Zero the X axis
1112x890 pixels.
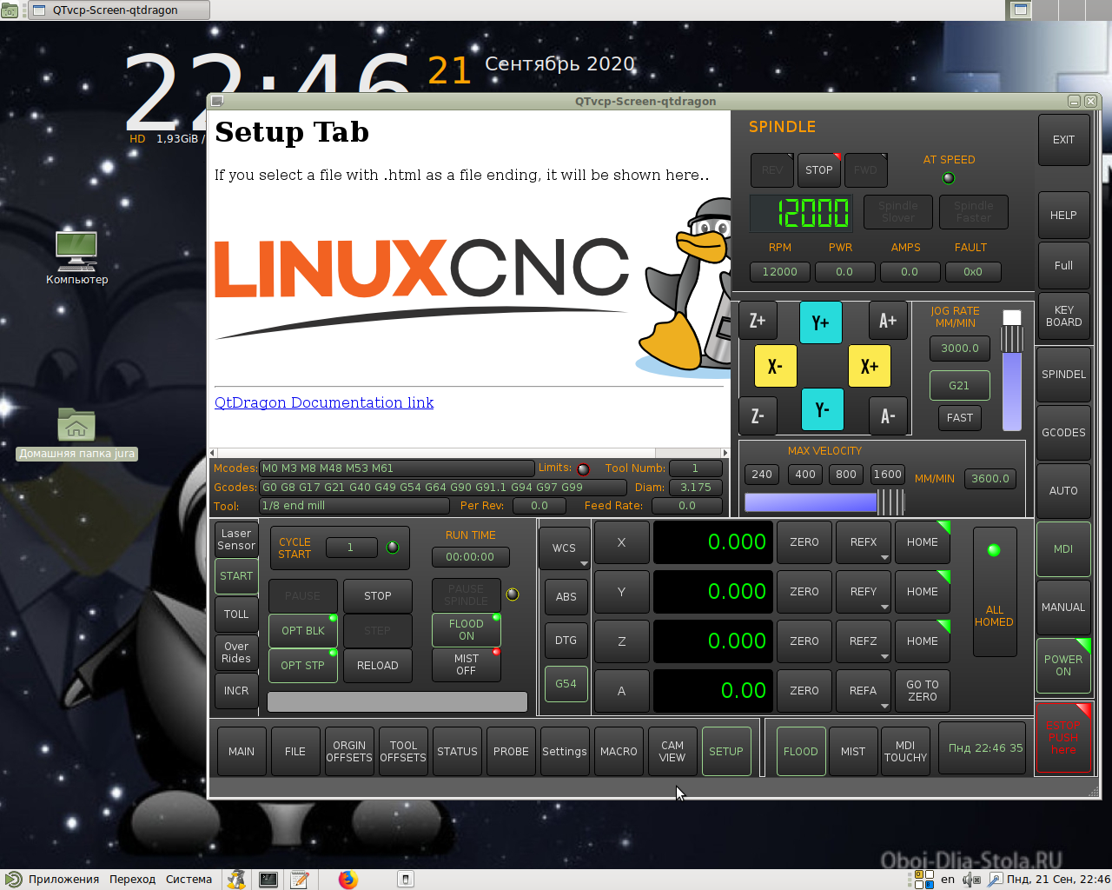(x=804, y=542)
